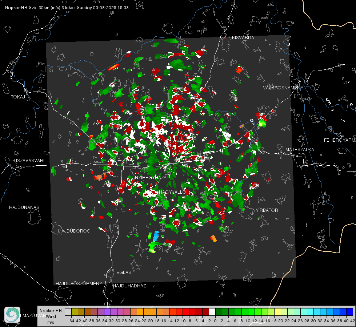Image resolution: width=356 pixels, height=327 pixels.
Task: Select the light gray first legend swatch
Action: pos(68,312)
